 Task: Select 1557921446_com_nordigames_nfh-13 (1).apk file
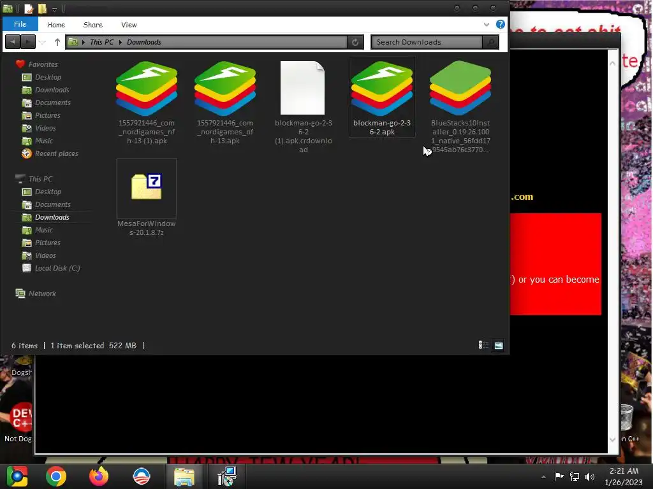[x=147, y=103]
